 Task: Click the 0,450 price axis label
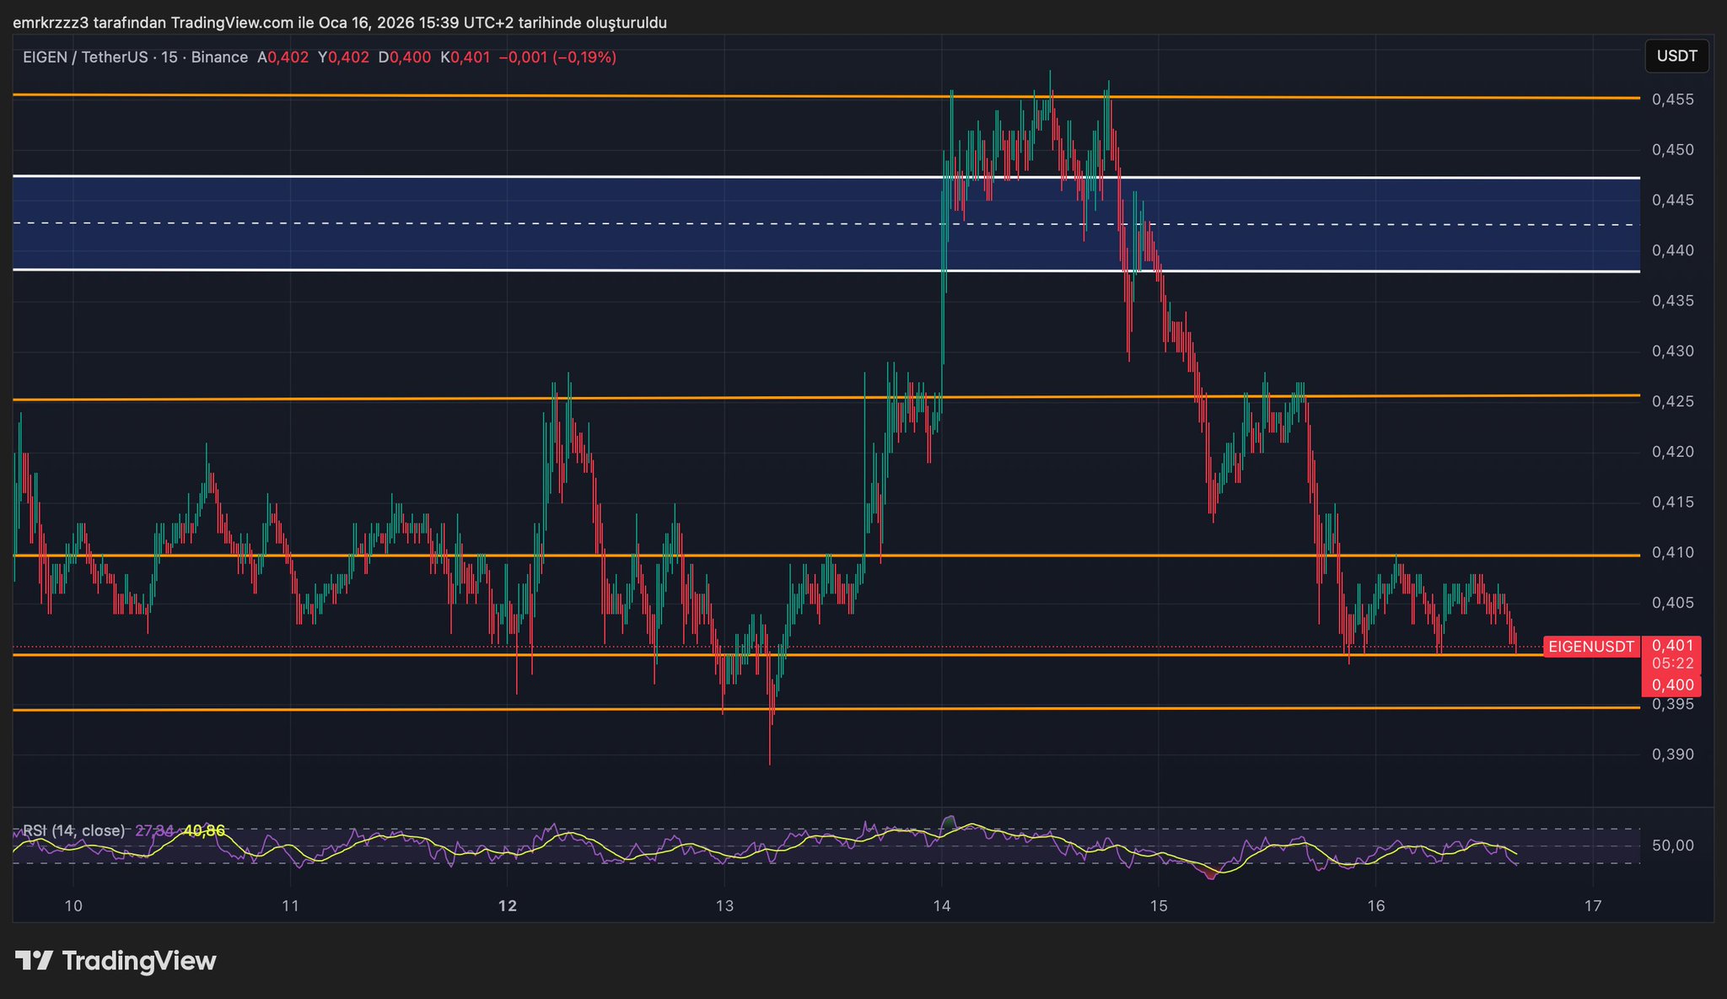click(x=1672, y=150)
